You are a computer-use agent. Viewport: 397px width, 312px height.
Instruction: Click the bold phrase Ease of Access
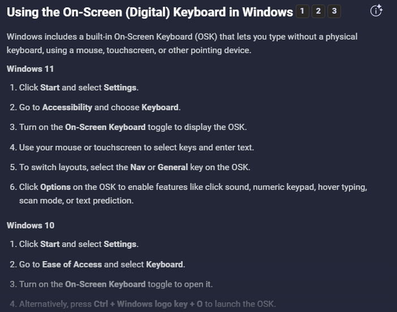(x=72, y=265)
